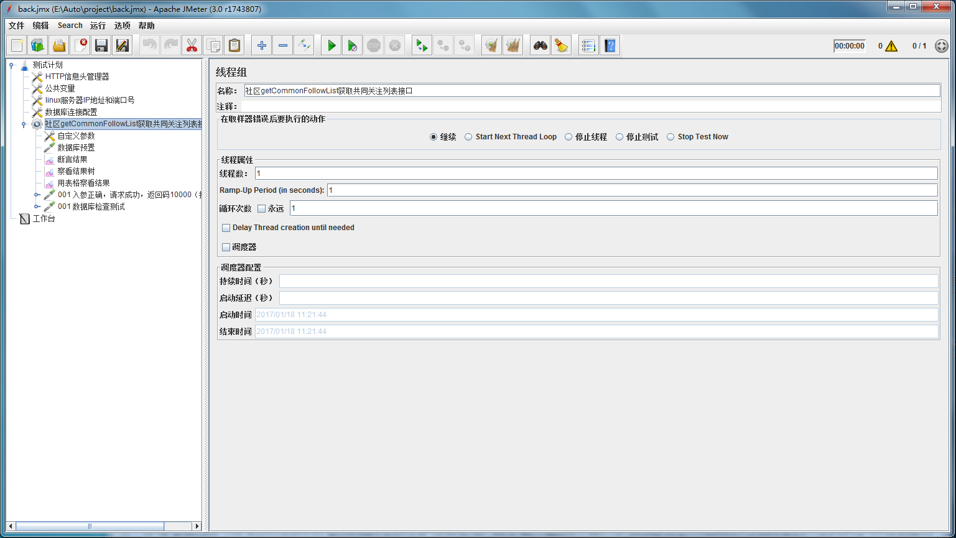Image resolution: width=956 pixels, height=538 pixels.
Task: Click the Open file folder icon
Action: click(x=59, y=45)
